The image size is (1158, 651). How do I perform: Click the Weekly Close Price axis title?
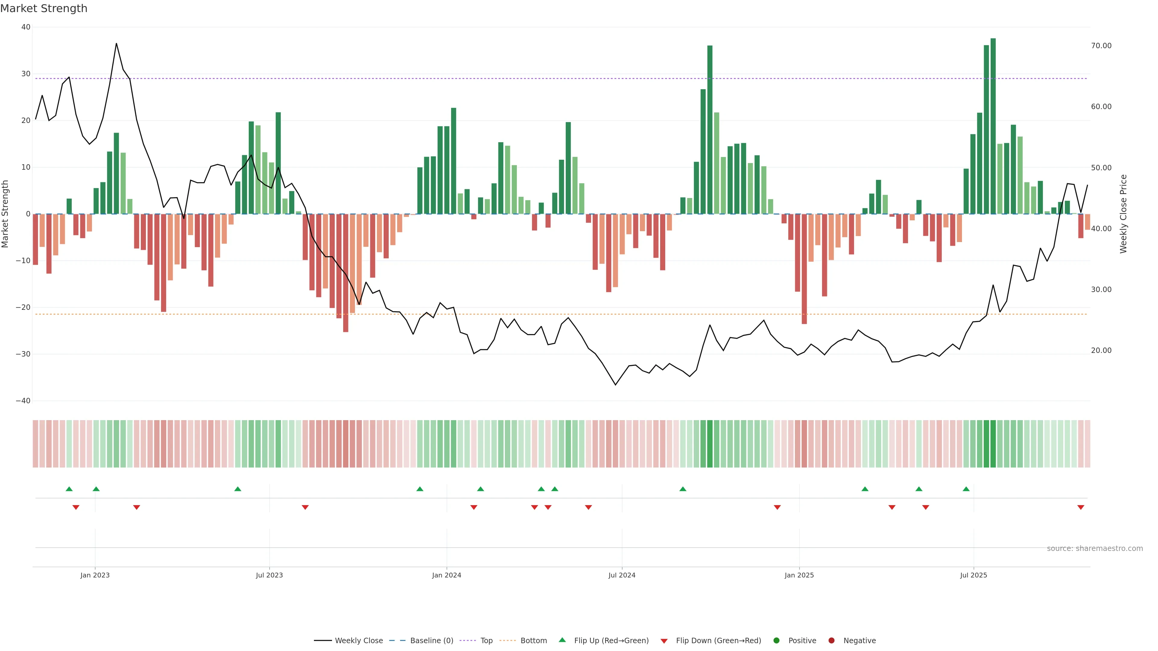pos(1123,214)
